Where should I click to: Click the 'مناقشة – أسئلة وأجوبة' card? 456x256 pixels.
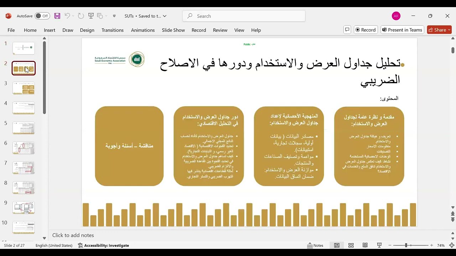(x=129, y=146)
